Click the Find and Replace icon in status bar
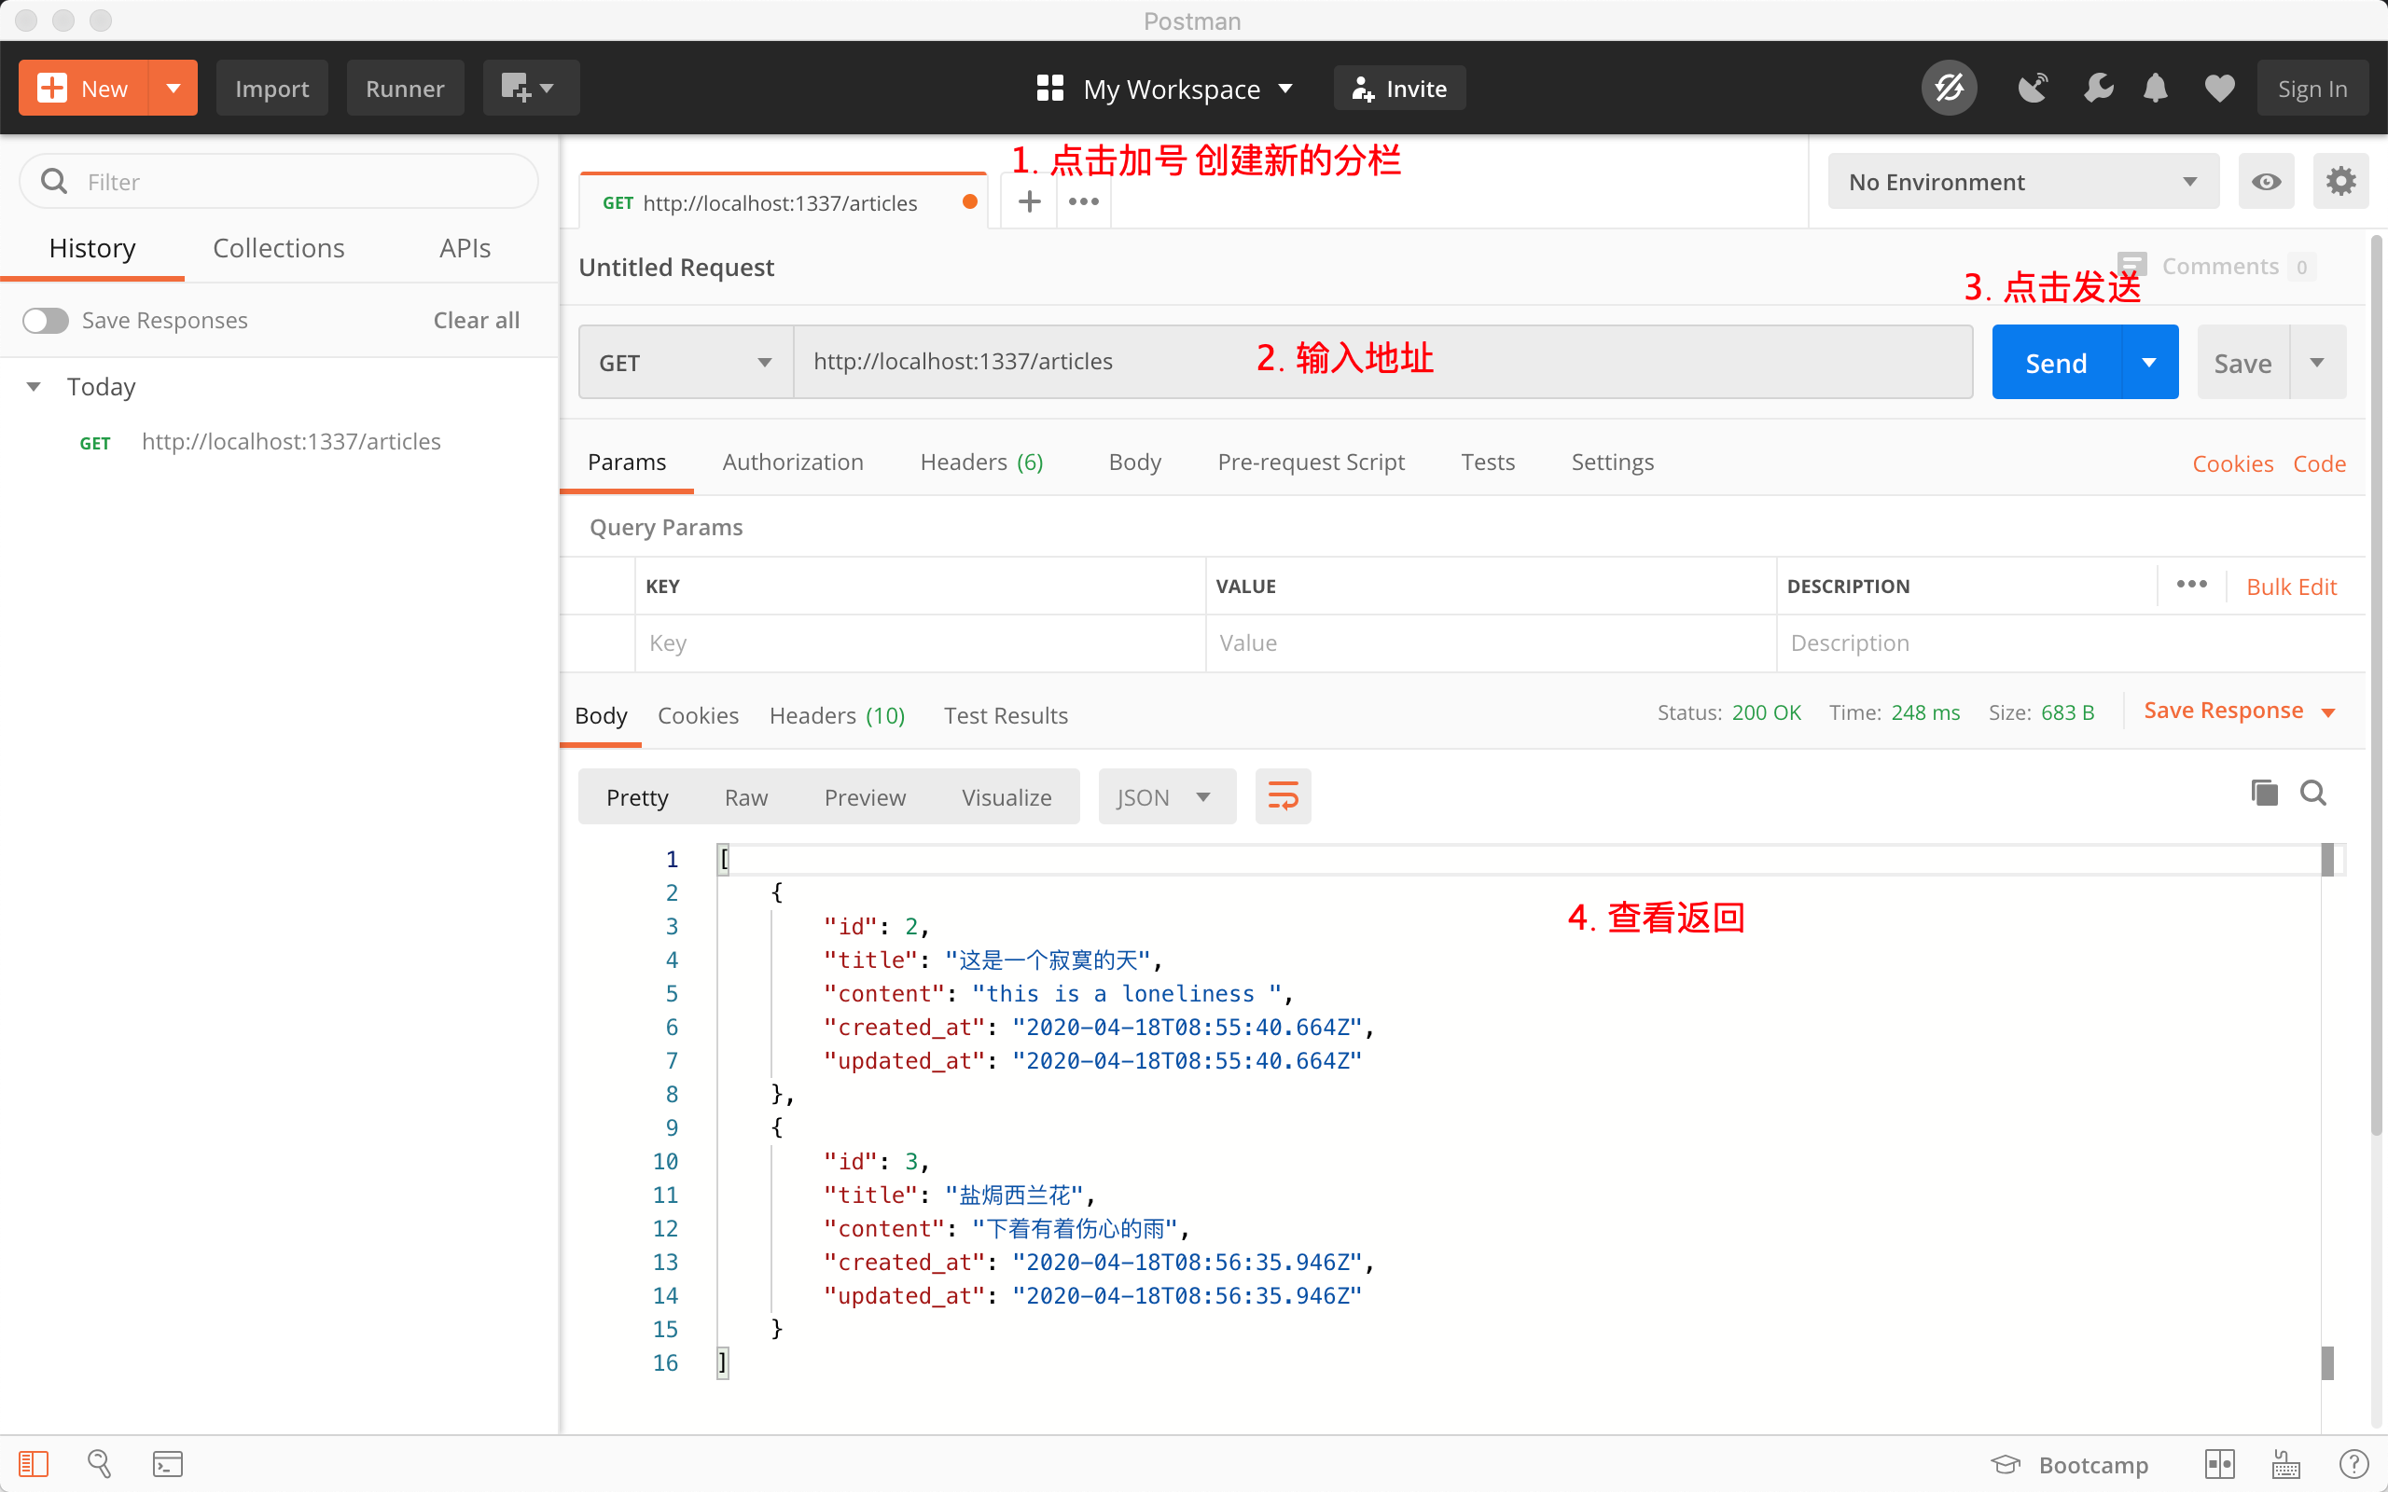 (x=100, y=1463)
